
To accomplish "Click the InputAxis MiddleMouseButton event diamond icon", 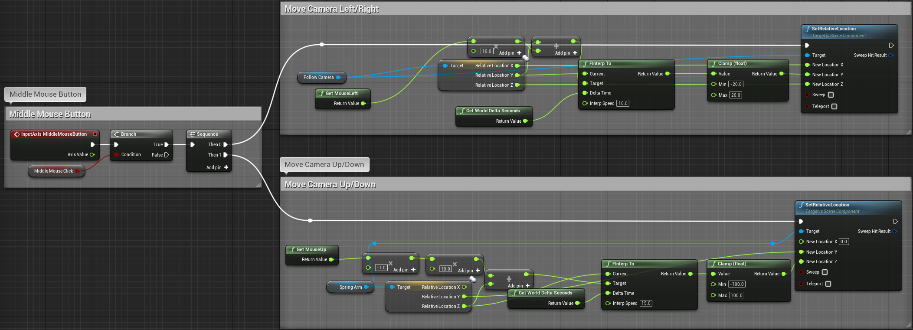I will [17, 134].
